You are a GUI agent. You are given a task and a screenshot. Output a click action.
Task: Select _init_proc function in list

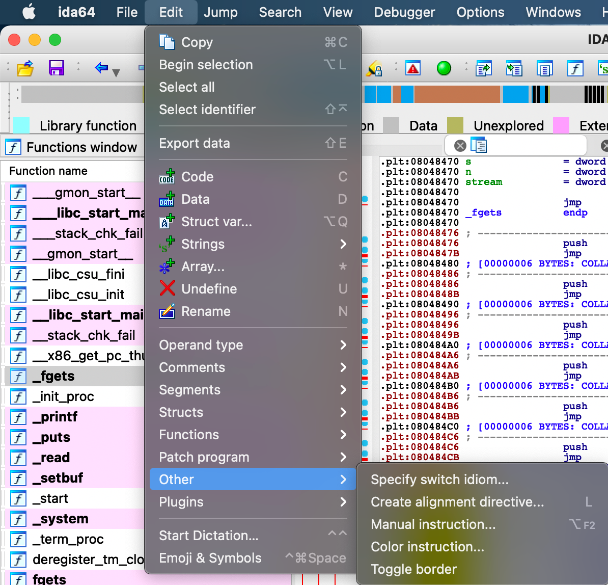[75, 396]
